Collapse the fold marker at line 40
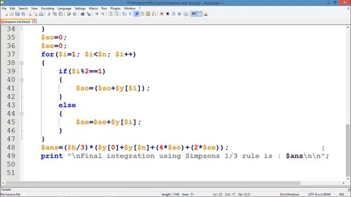The image size is (351, 197). [22, 80]
